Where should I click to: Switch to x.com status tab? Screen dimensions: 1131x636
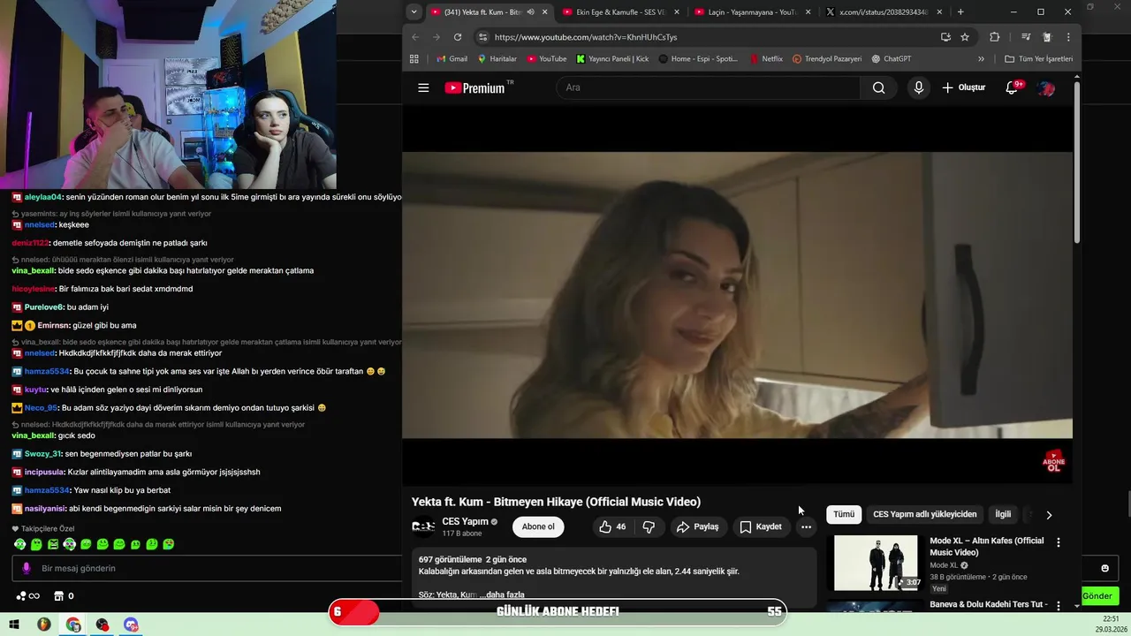point(884,11)
